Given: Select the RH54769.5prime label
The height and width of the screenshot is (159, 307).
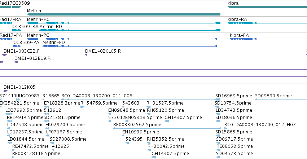Looking at the screenshot, I should (99, 103).
